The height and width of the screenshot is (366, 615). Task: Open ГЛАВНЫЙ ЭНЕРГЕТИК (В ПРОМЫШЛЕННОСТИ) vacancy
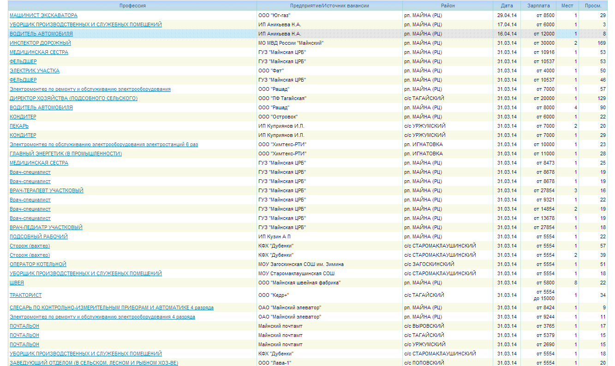click(x=66, y=153)
